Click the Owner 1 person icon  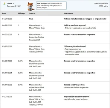(x=4, y=4)
